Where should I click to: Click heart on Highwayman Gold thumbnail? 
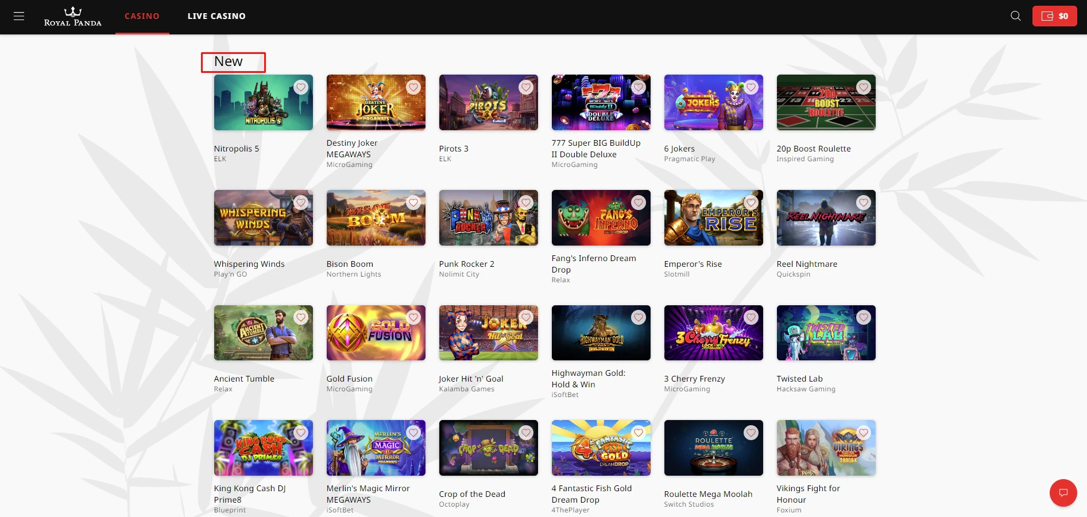[x=639, y=317]
